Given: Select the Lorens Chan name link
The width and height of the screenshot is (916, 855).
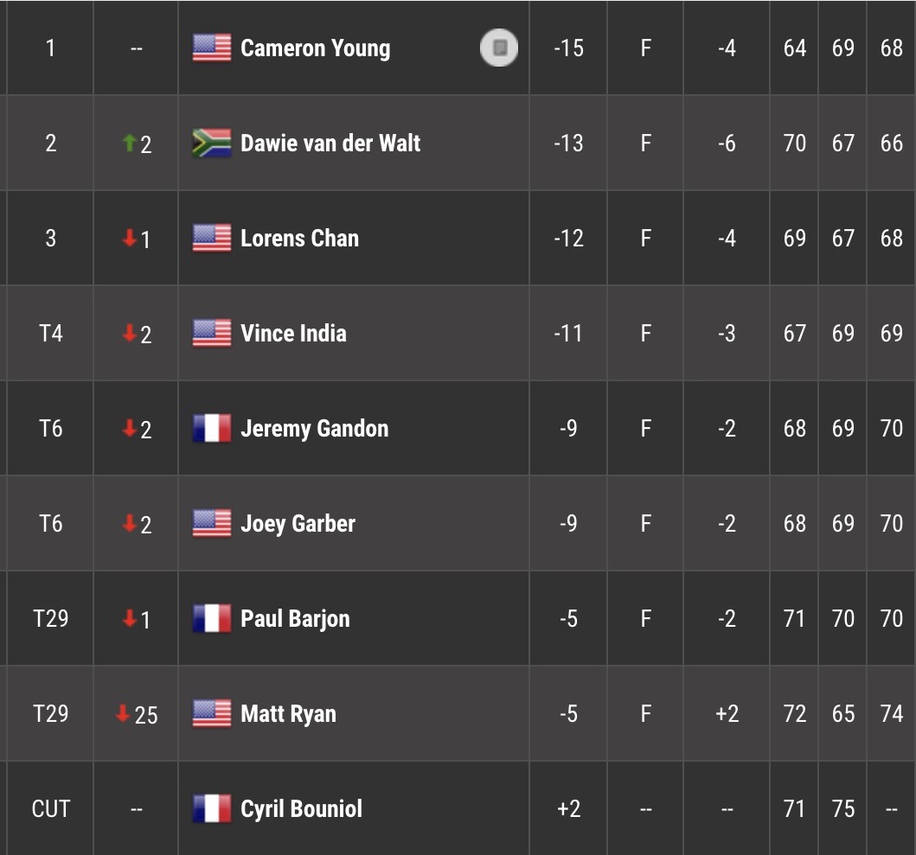Looking at the screenshot, I should 299,239.
